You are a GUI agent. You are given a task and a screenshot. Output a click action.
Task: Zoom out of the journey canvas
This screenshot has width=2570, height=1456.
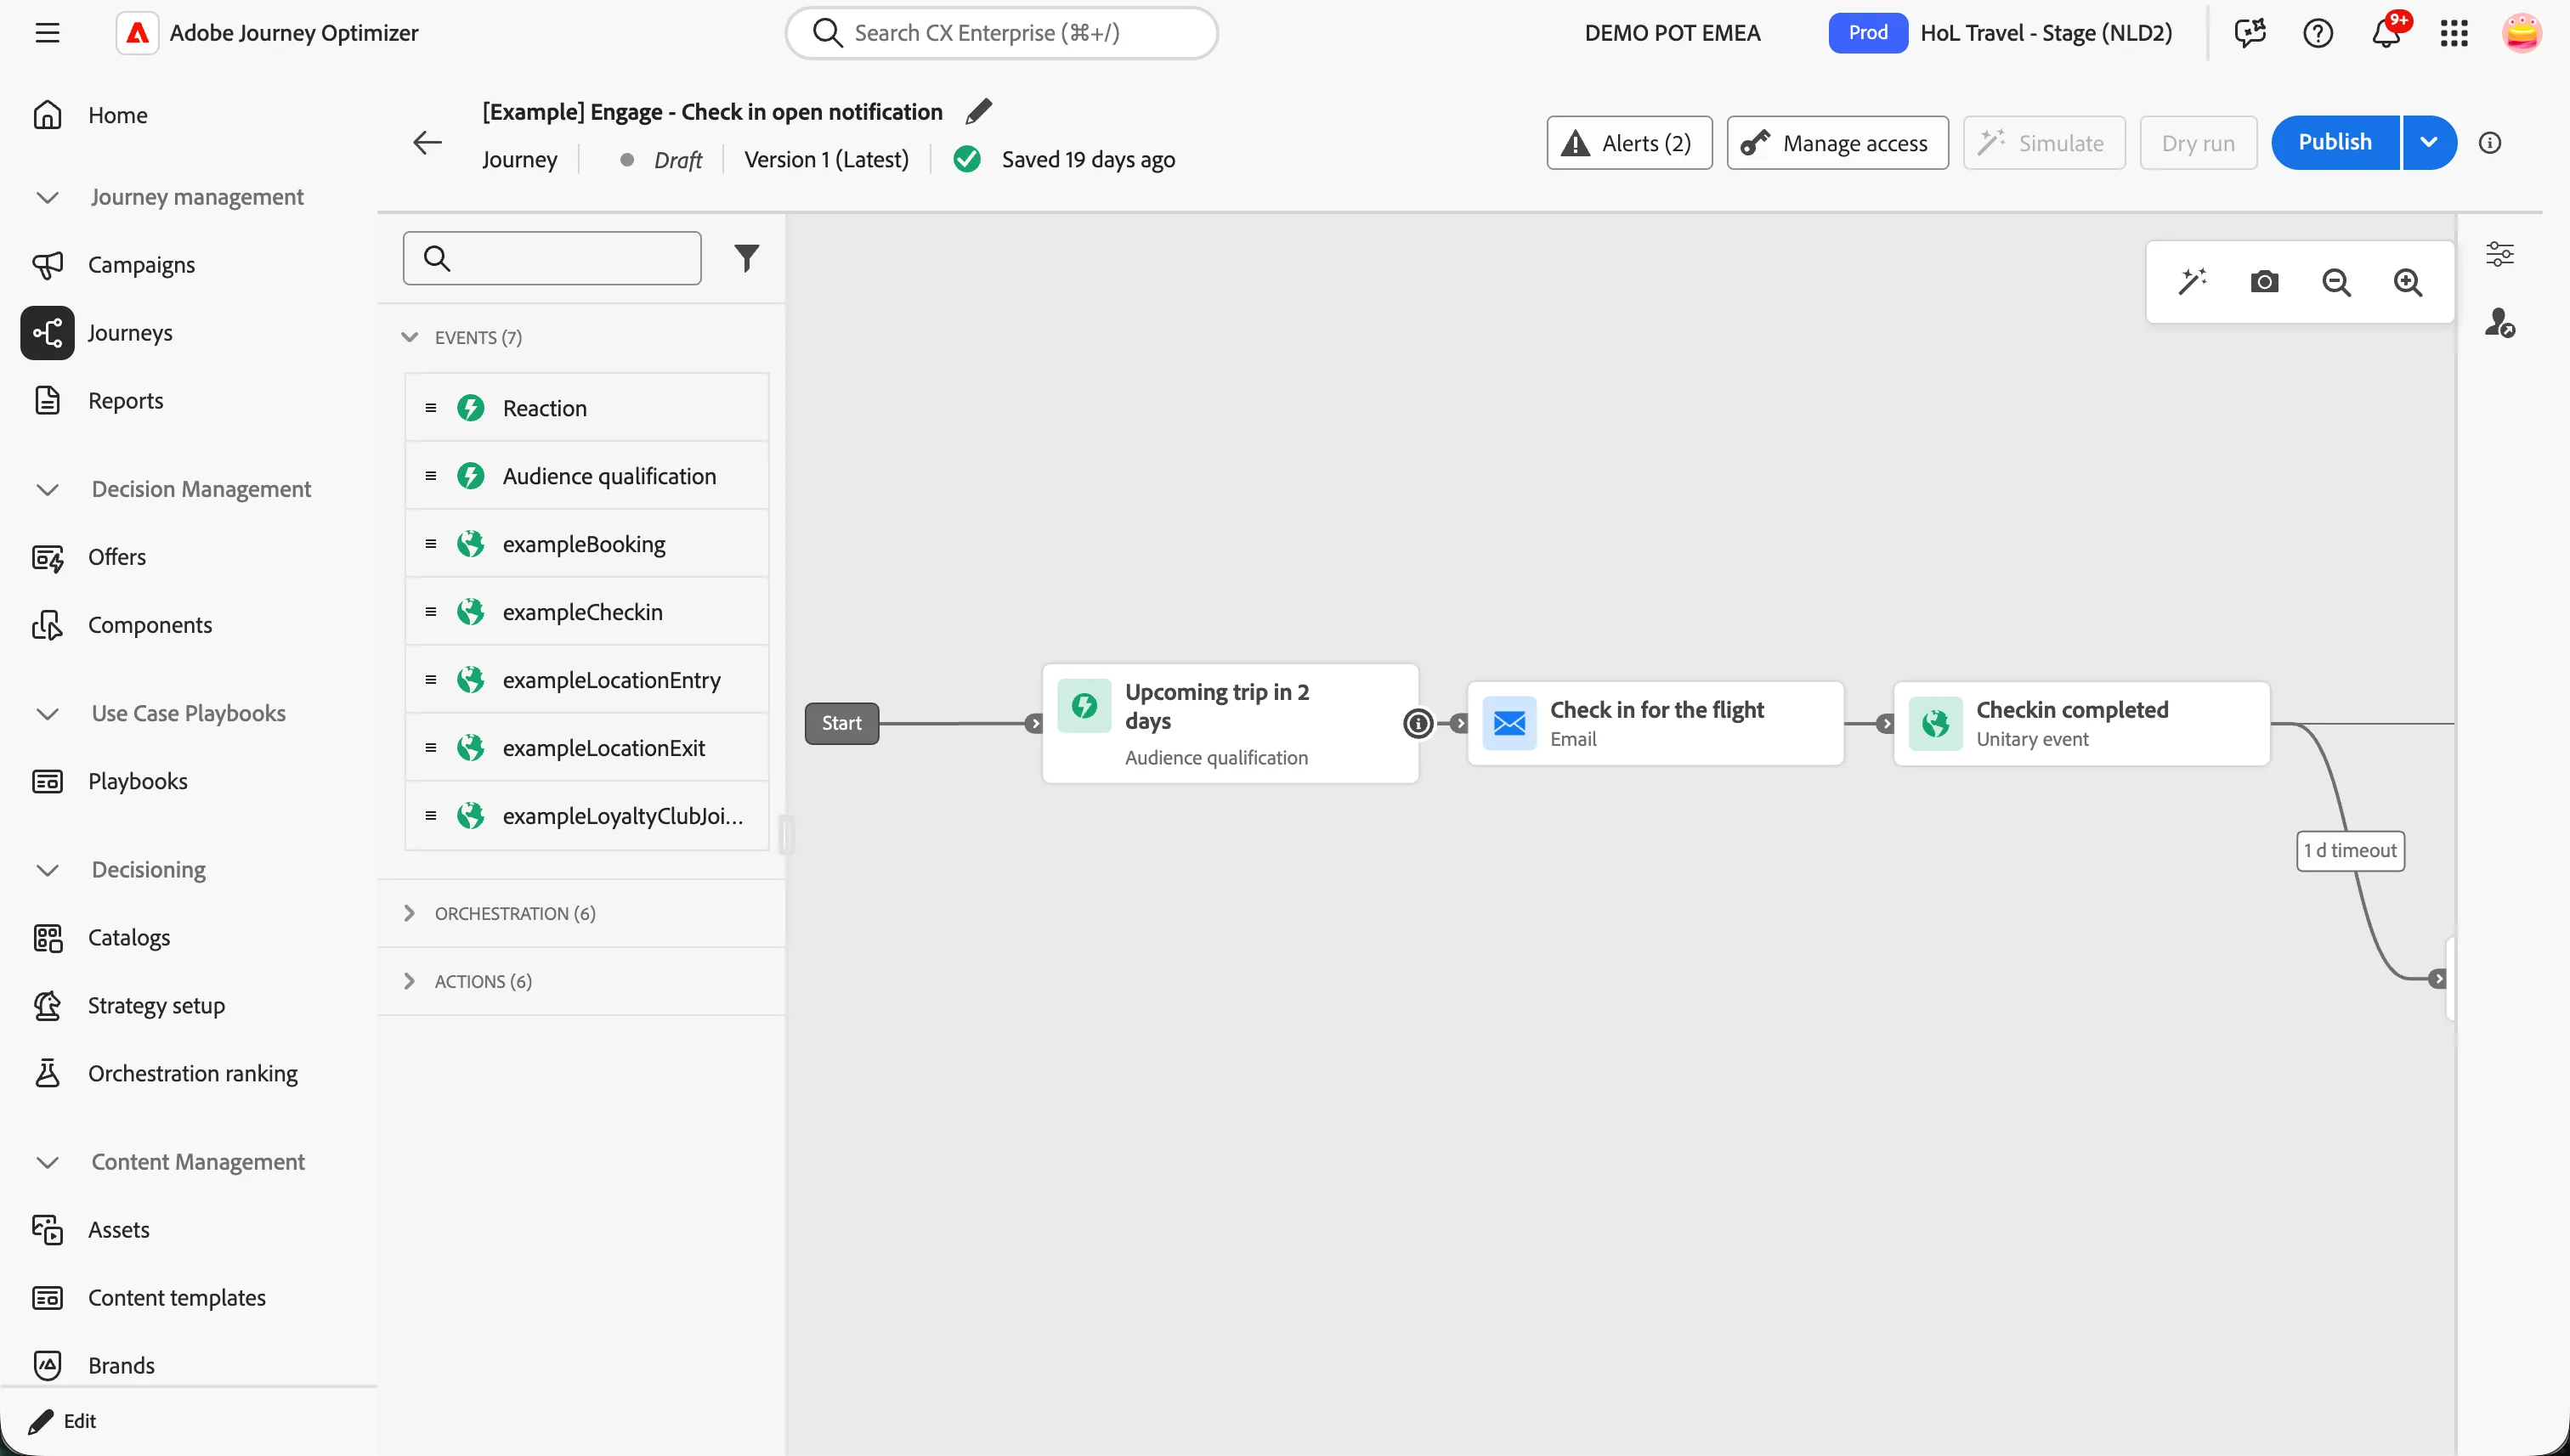2337,282
